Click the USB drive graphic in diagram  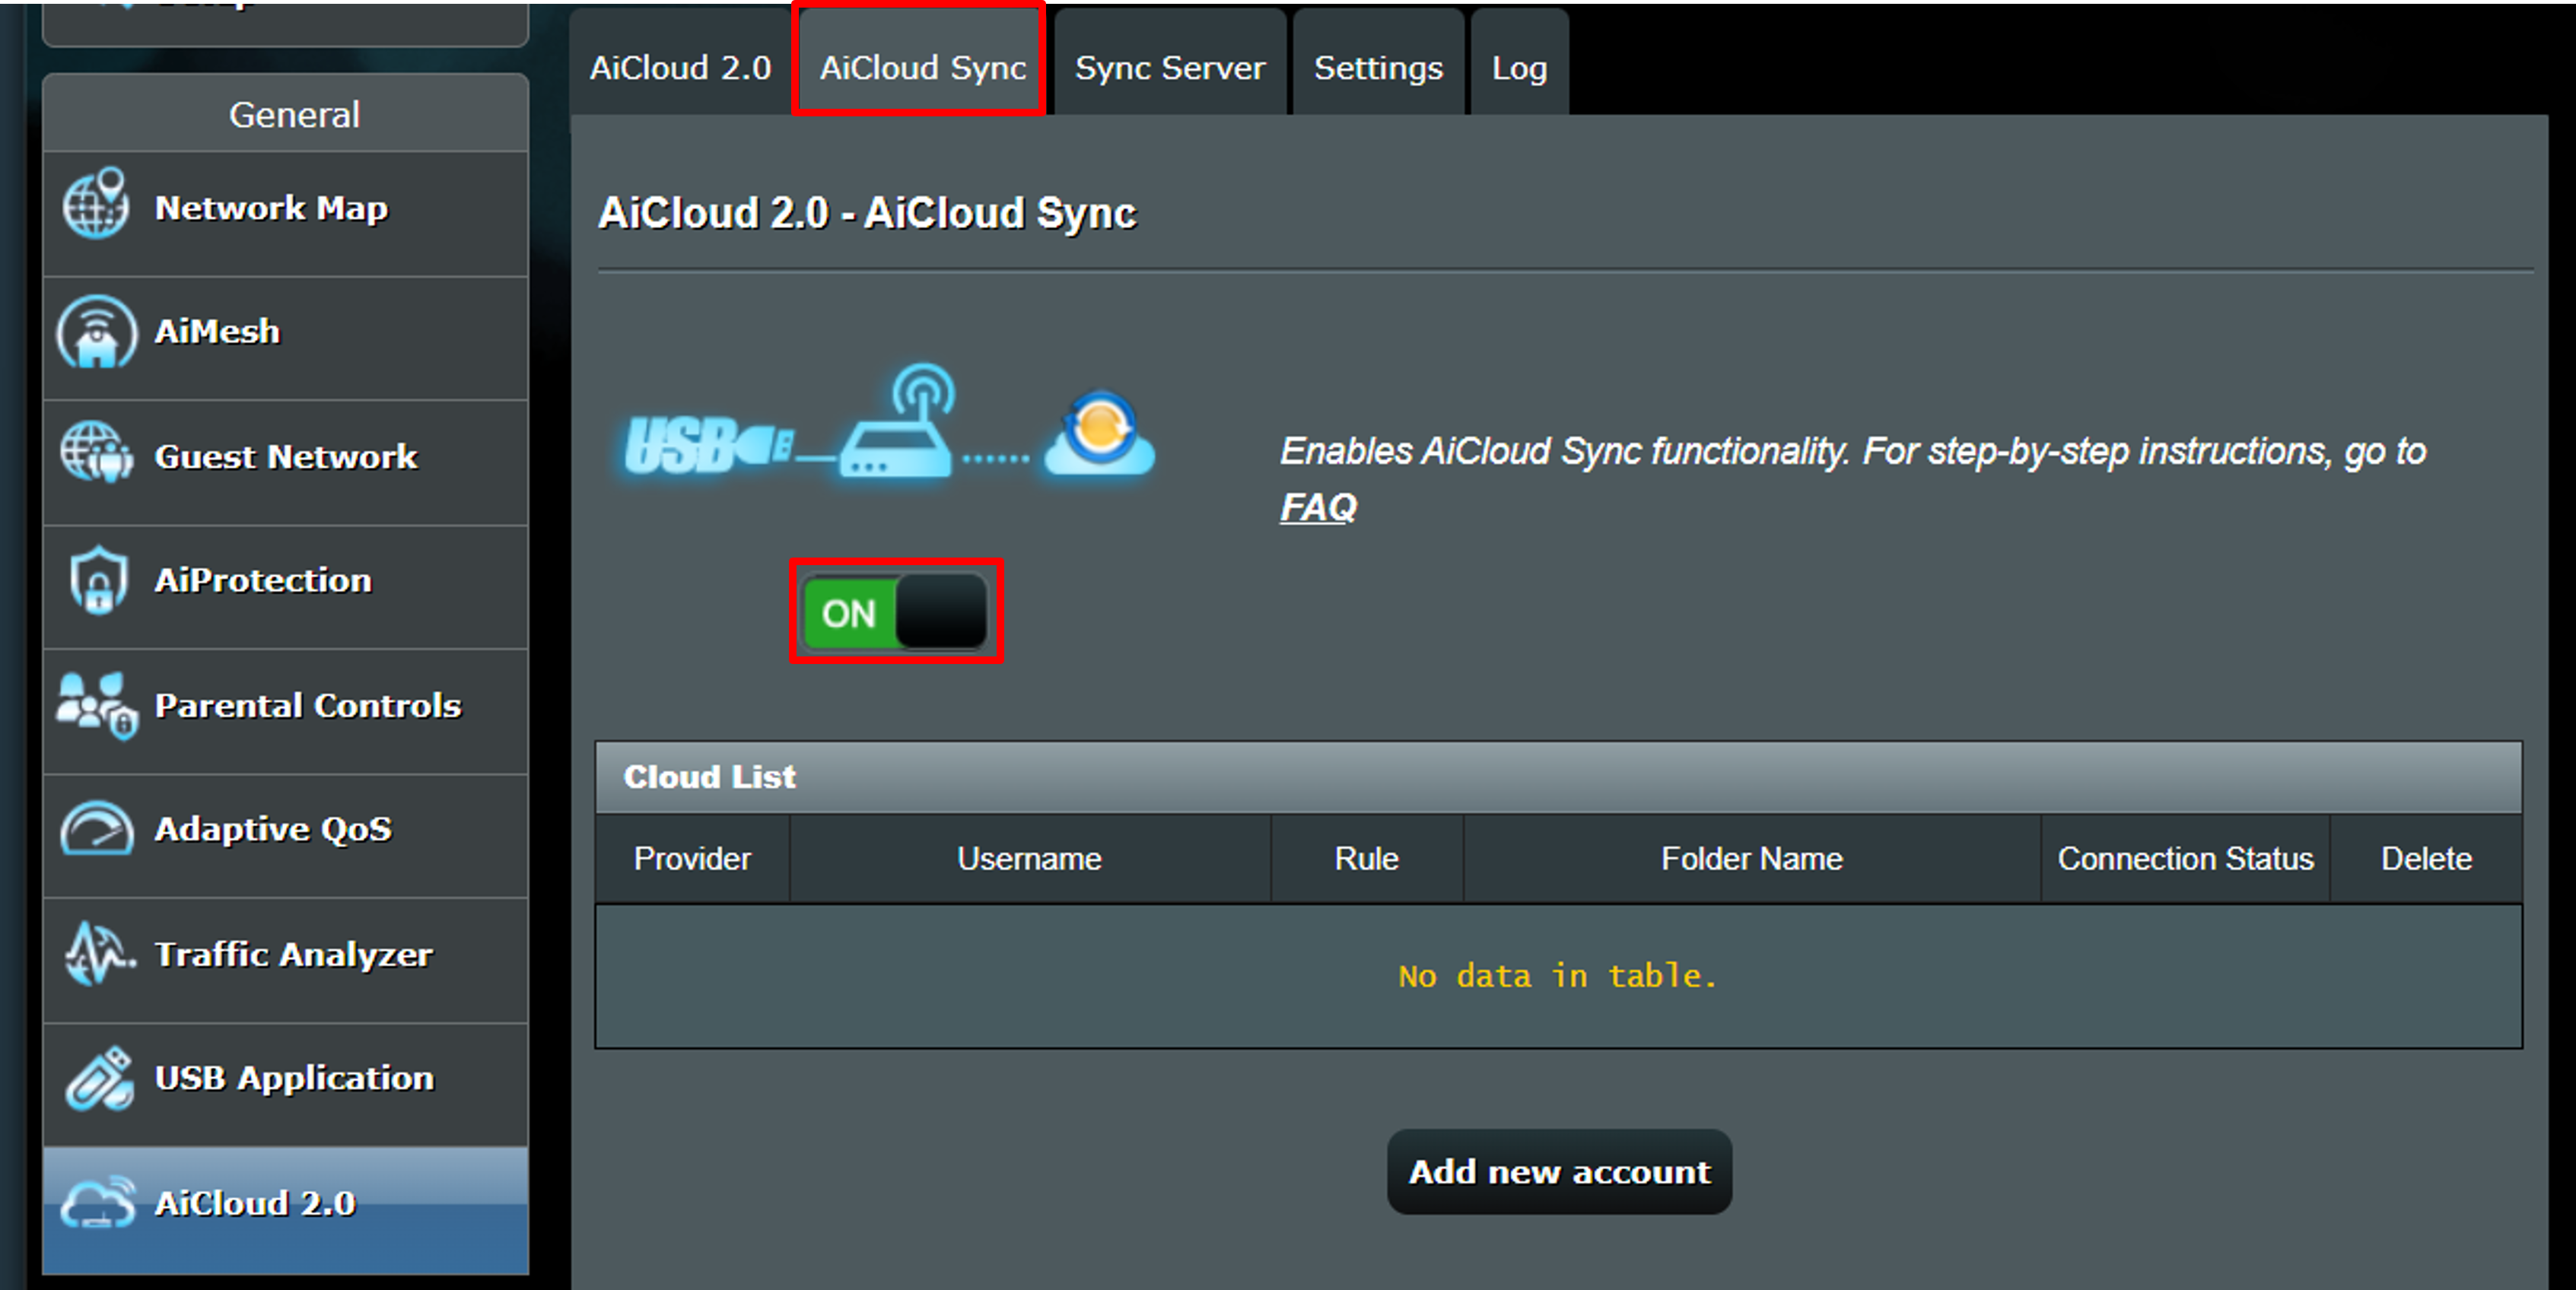tap(709, 445)
